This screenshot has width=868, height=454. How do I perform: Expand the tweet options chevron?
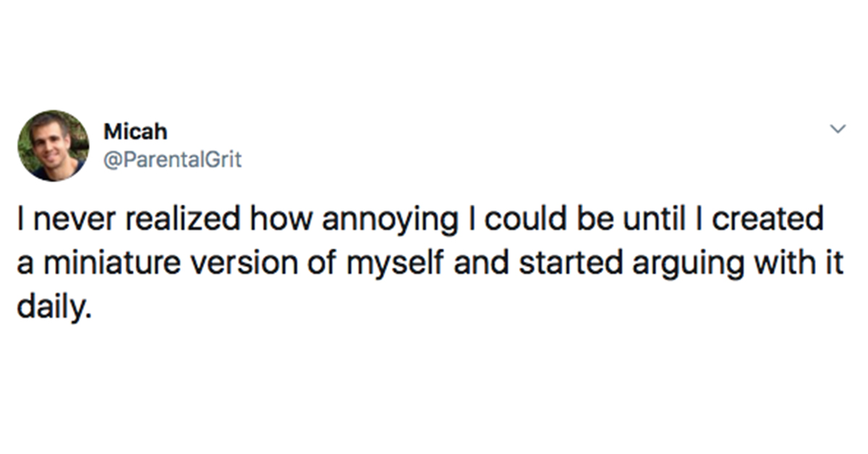(x=837, y=130)
